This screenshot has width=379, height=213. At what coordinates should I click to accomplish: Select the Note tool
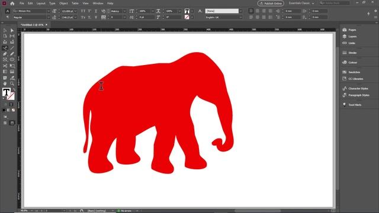point(5,78)
